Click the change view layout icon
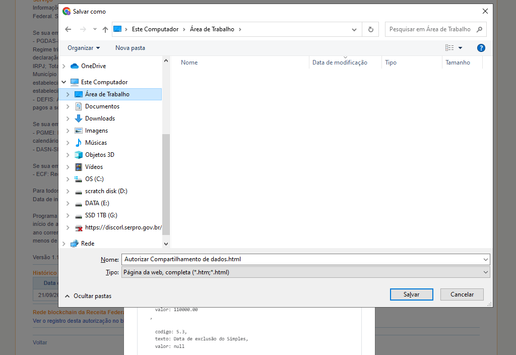The width and height of the screenshot is (516, 355). 449,48
